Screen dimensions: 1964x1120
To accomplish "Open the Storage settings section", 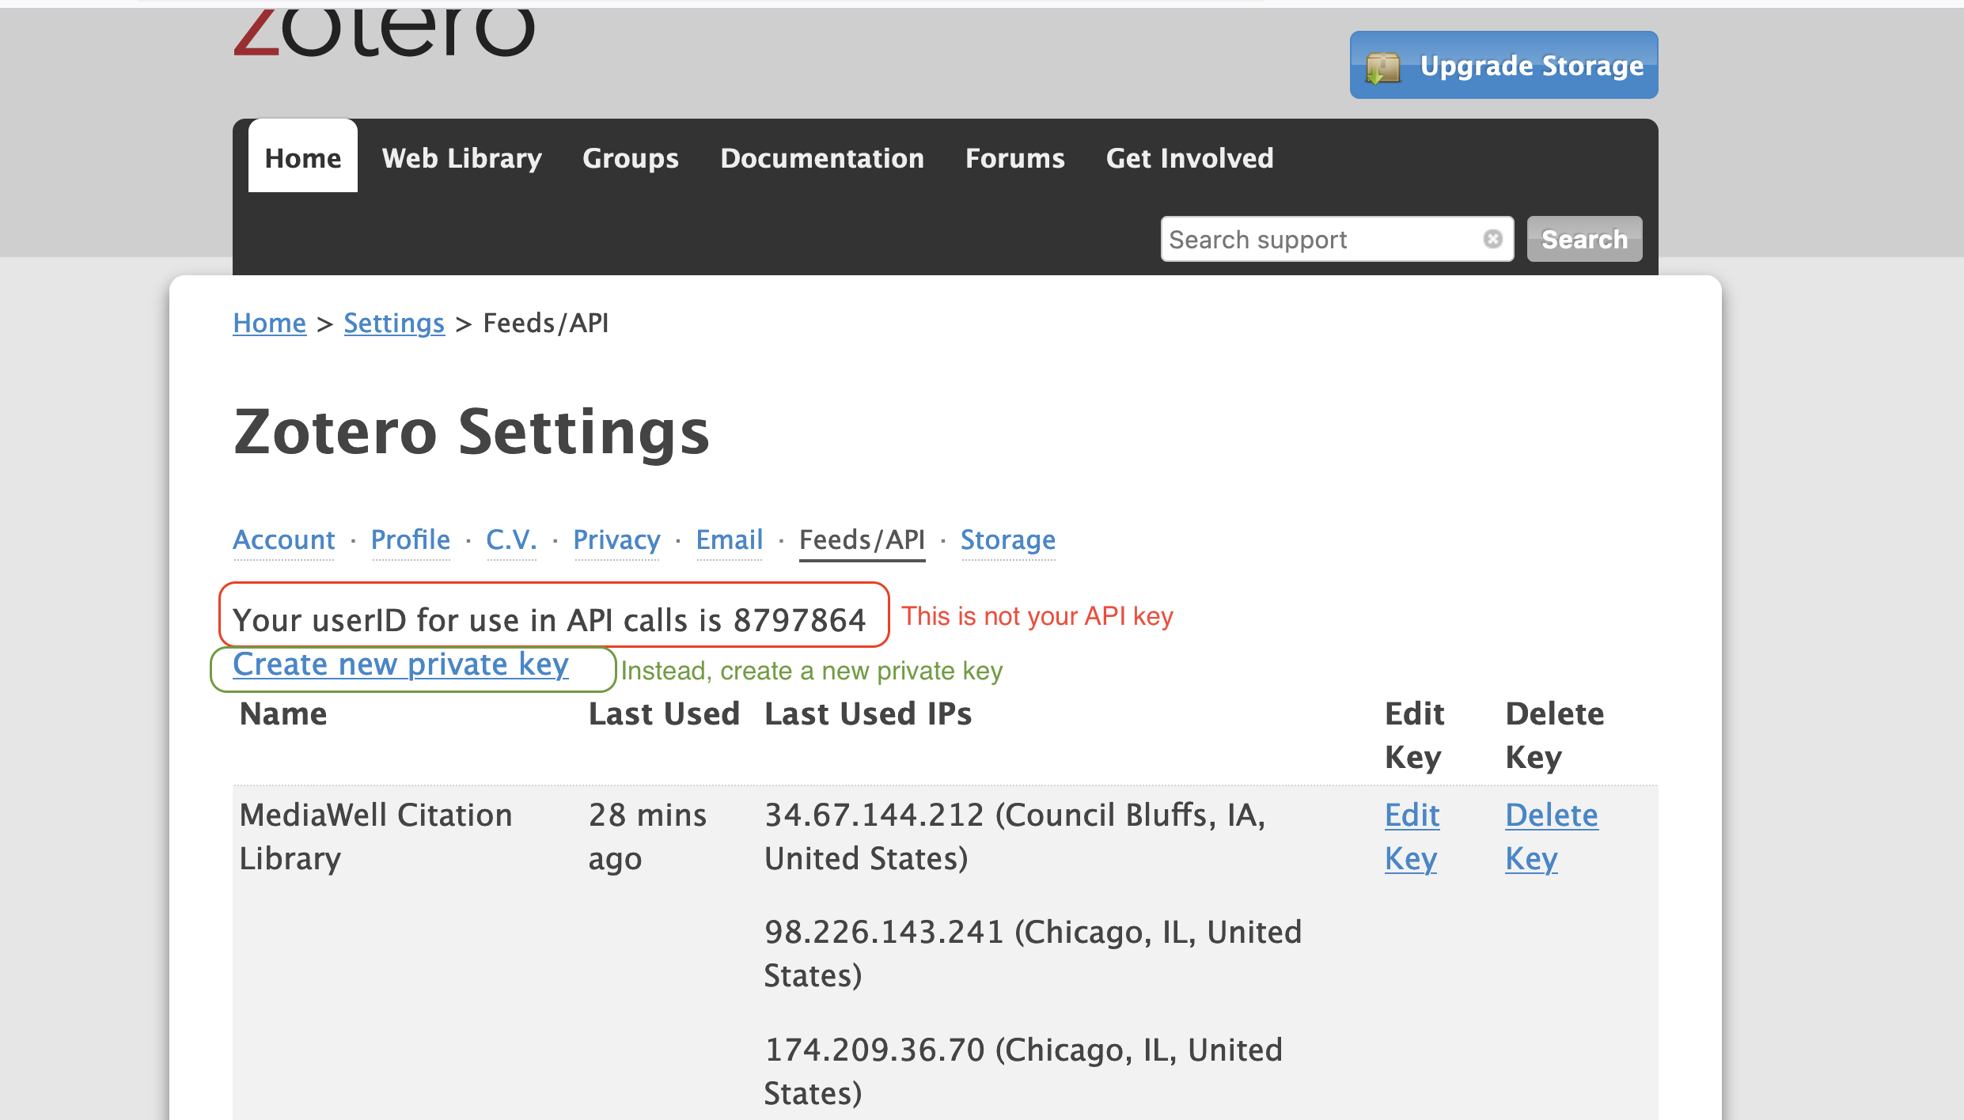I will point(1007,539).
